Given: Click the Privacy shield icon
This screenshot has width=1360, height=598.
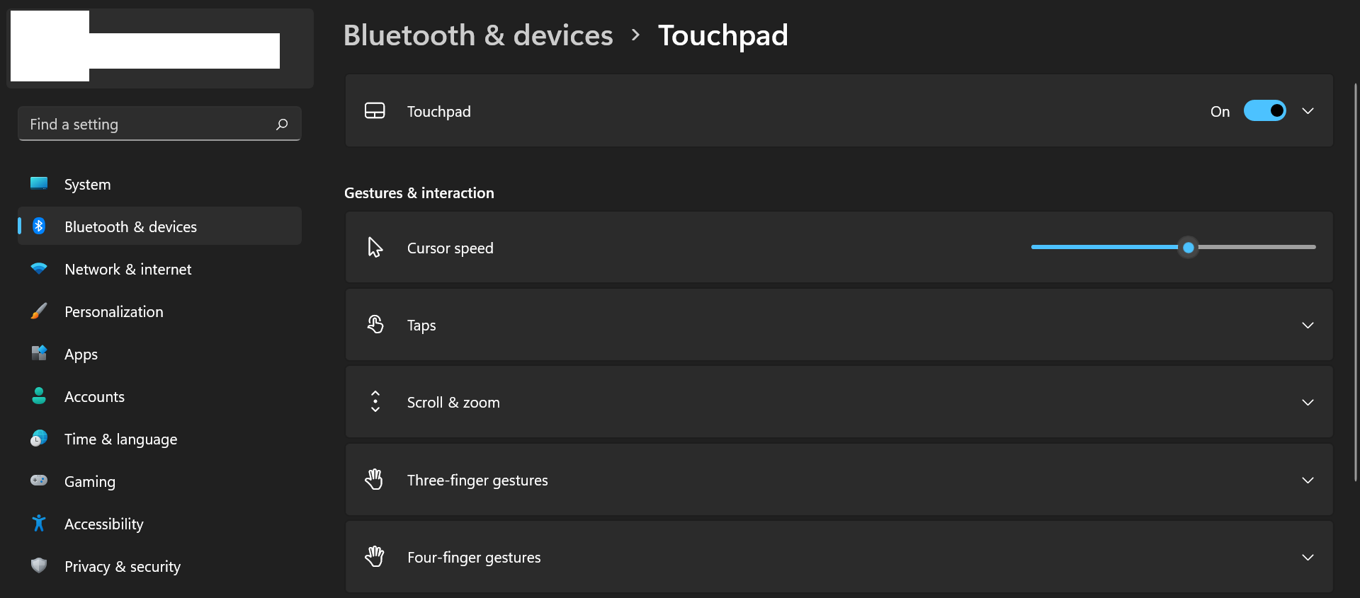Looking at the screenshot, I should tap(39, 565).
